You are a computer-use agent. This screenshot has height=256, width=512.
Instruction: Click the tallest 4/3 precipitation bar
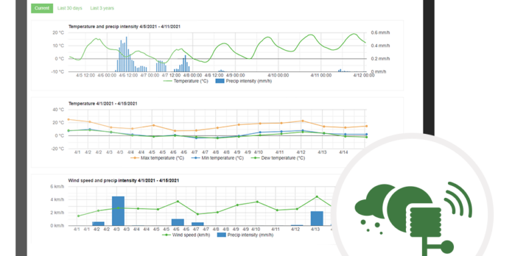118,211
